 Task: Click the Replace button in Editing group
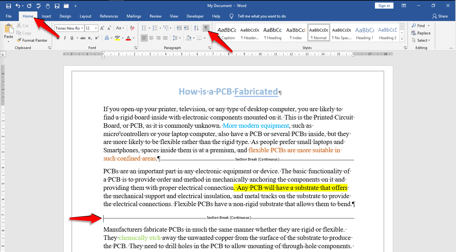(x=421, y=33)
